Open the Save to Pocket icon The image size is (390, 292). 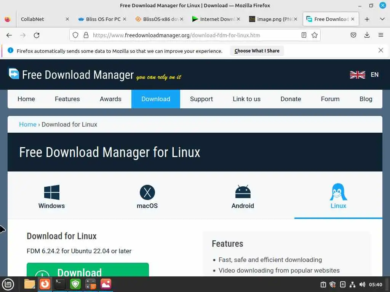tap(353, 35)
